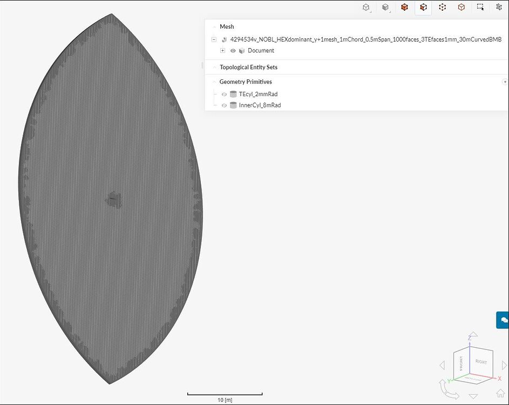
Task: Open the Topological Entity Sets section header
Action: 248,67
